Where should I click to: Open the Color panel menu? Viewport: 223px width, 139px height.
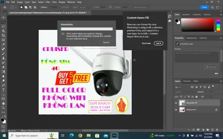point(221,15)
